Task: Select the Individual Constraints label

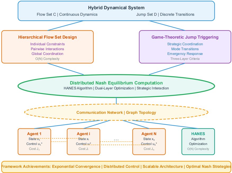Action: pyautogui.click(x=48, y=44)
